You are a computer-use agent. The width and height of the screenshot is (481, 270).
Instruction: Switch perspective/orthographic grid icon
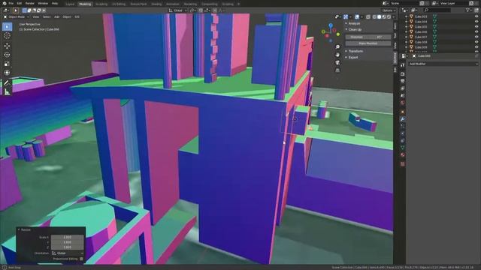[x=337, y=70]
